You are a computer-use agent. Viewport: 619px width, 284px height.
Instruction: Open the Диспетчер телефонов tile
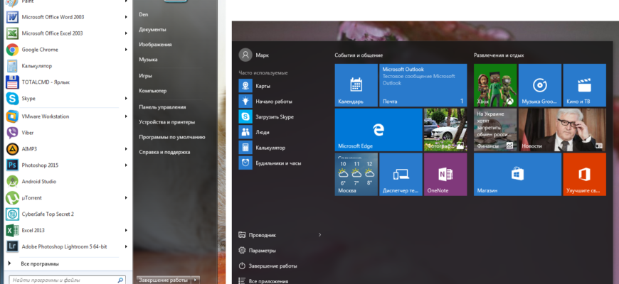click(x=401, y=174)
